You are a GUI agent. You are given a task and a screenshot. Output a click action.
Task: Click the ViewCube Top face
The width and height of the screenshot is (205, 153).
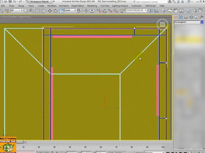pos(162,24)
